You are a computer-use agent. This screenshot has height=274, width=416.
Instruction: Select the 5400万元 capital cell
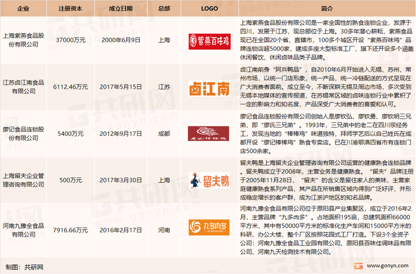tap(70, 134)
